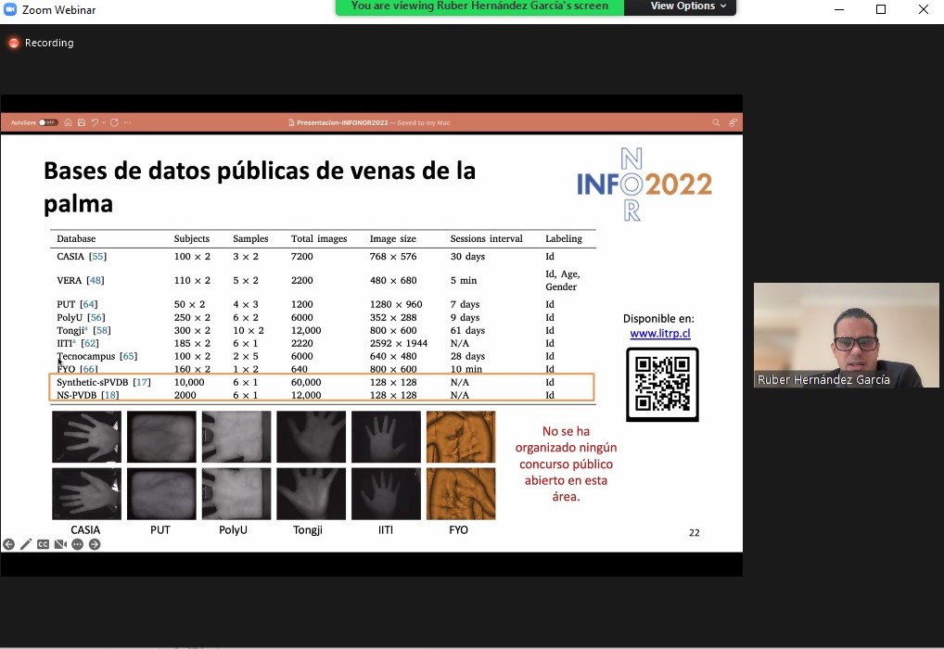Click the Save icon in the title bar
This screenshot has height=649, width=944.
point(82,121)
